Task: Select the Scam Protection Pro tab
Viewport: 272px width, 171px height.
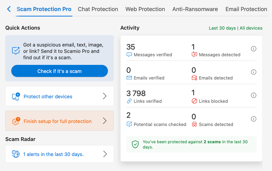Action: point(44,9)
